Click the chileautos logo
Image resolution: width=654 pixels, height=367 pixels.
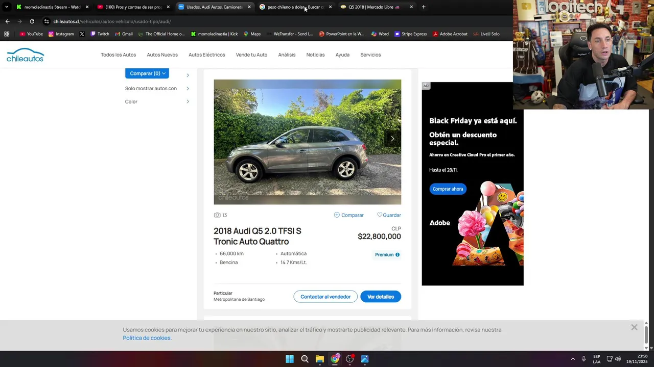[25, 55]
